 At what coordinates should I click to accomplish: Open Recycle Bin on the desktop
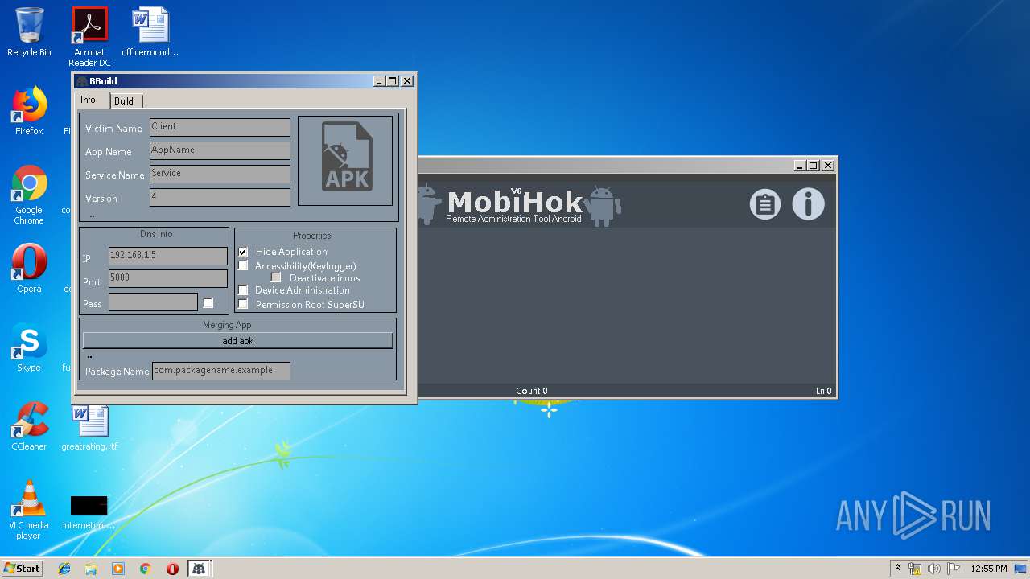[29, 32]
